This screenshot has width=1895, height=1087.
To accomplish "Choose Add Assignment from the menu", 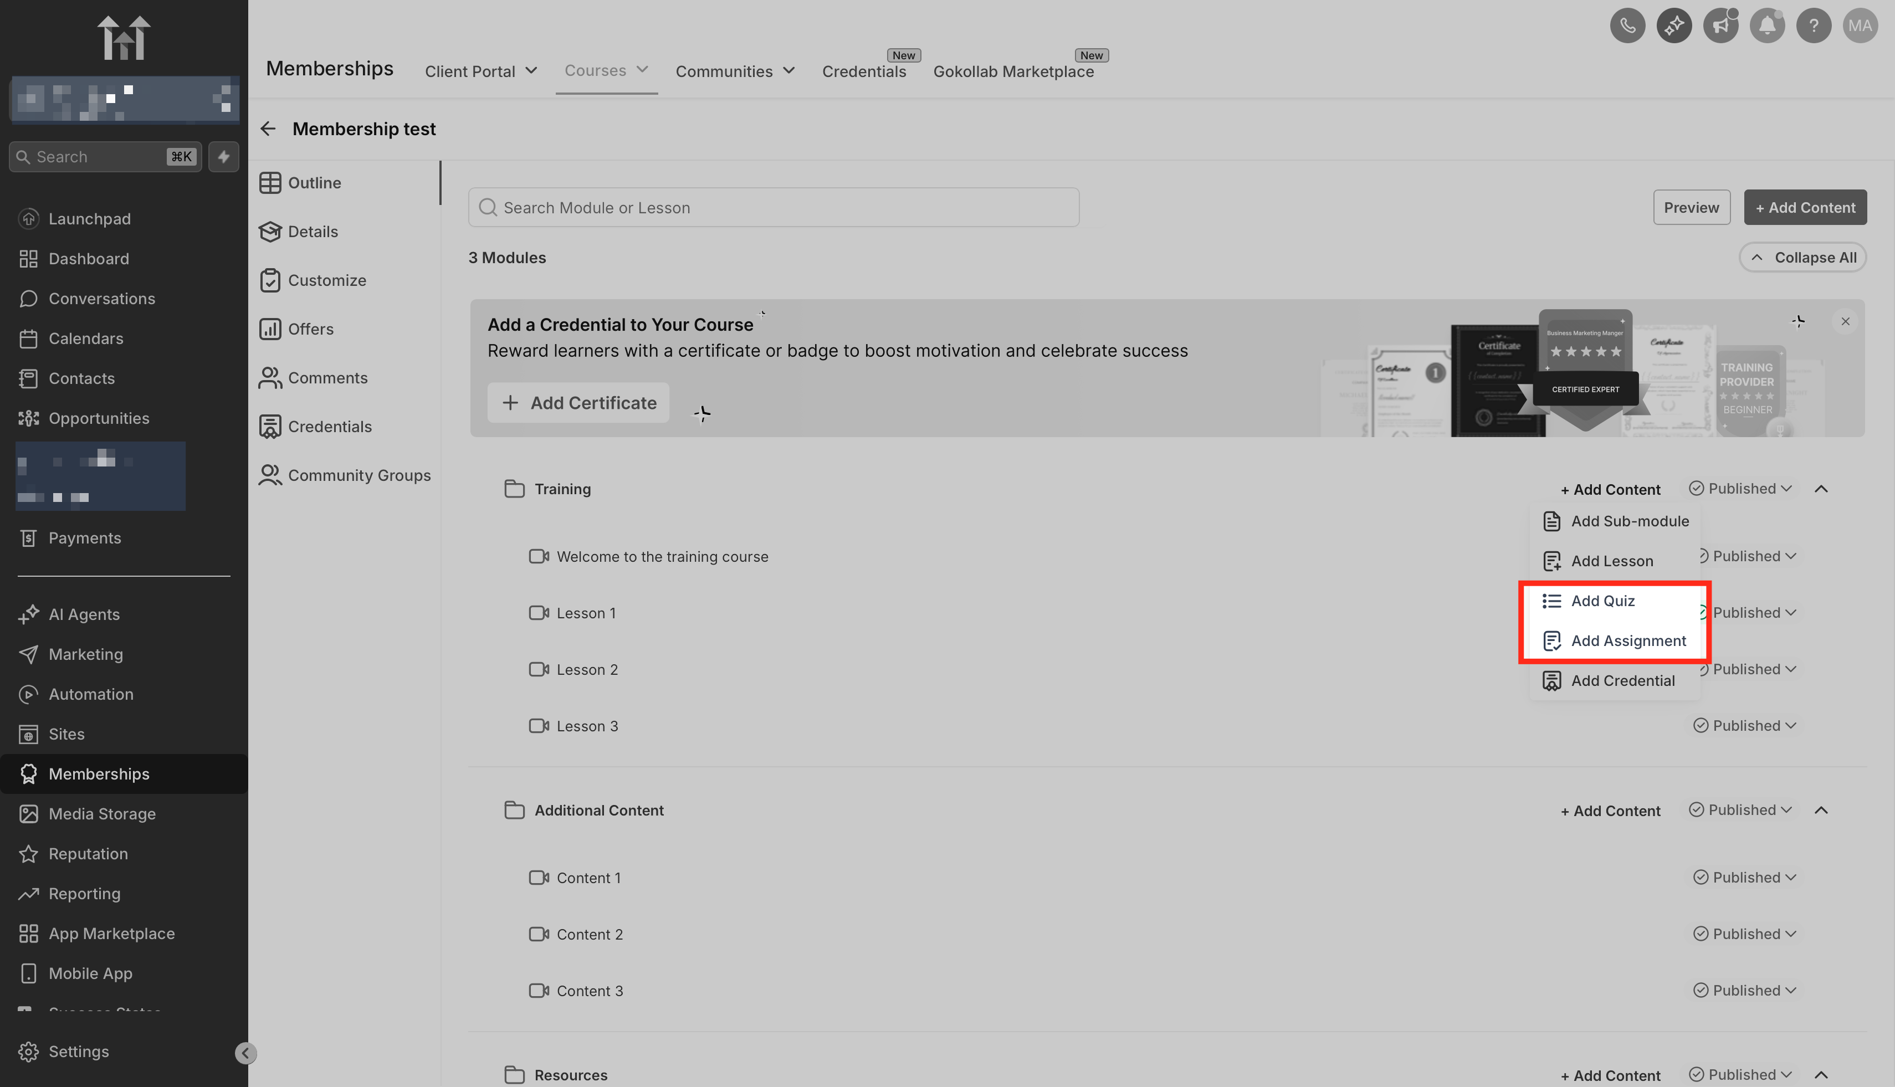I will click(1628, 640).
